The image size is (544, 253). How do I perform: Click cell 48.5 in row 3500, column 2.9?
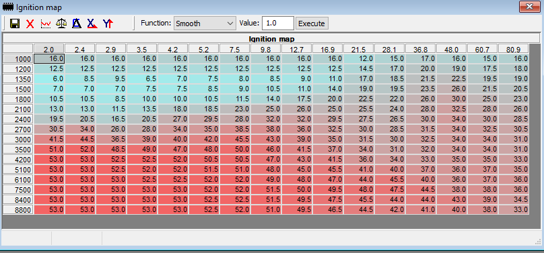pyautogui.click(x=111, y=149)
